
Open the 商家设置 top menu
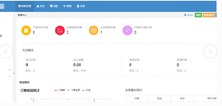[25, 6]
